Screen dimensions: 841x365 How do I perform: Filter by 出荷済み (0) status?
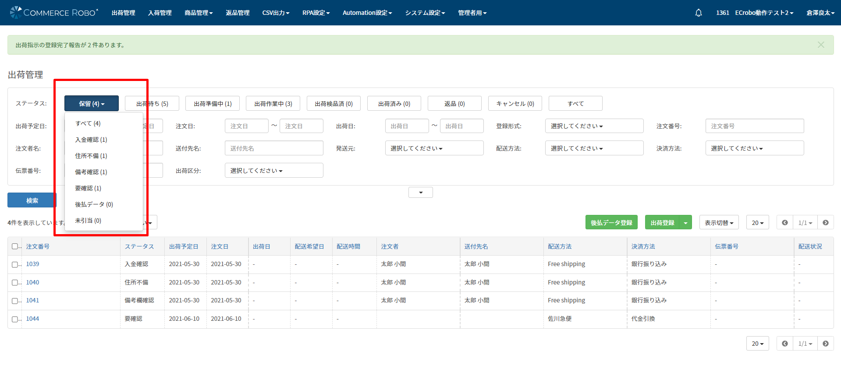(394, 104)
